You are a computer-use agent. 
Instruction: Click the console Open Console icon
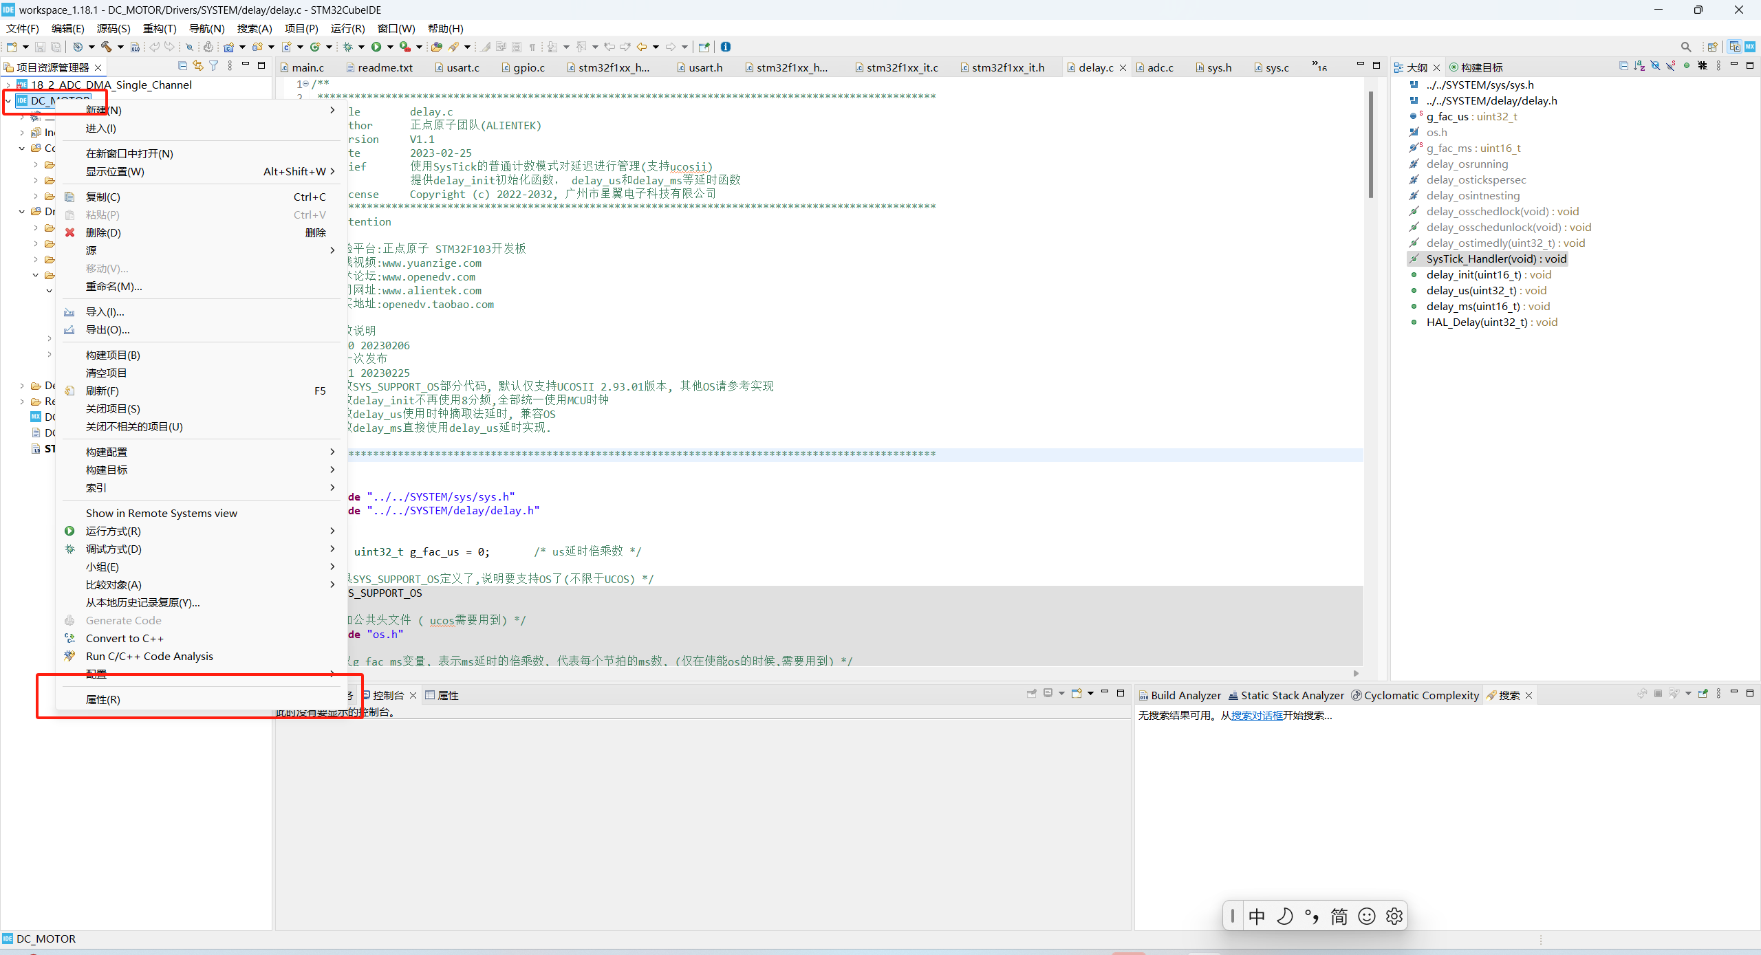coord(1077,693)
